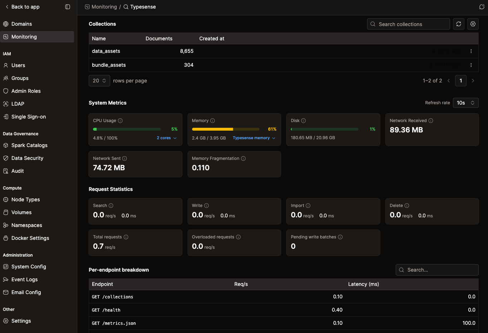Click Network Received info icon
488x333 pixels.
(x=431, y=121)
